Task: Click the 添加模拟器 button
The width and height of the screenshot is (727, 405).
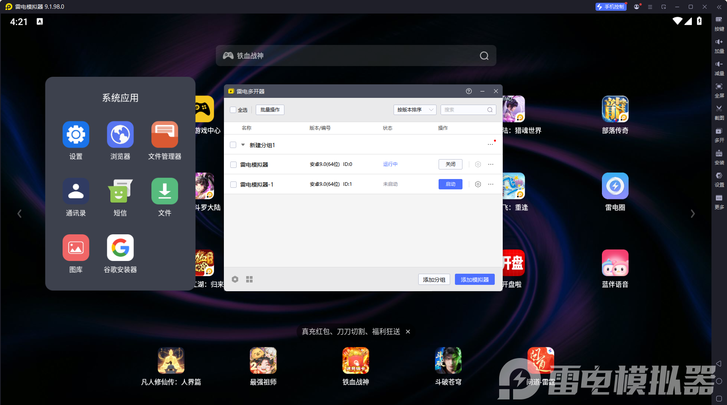Action: click(475, 280)
